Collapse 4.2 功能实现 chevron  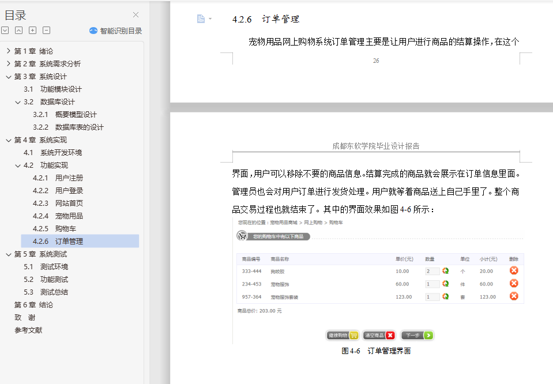click(18, 165)
